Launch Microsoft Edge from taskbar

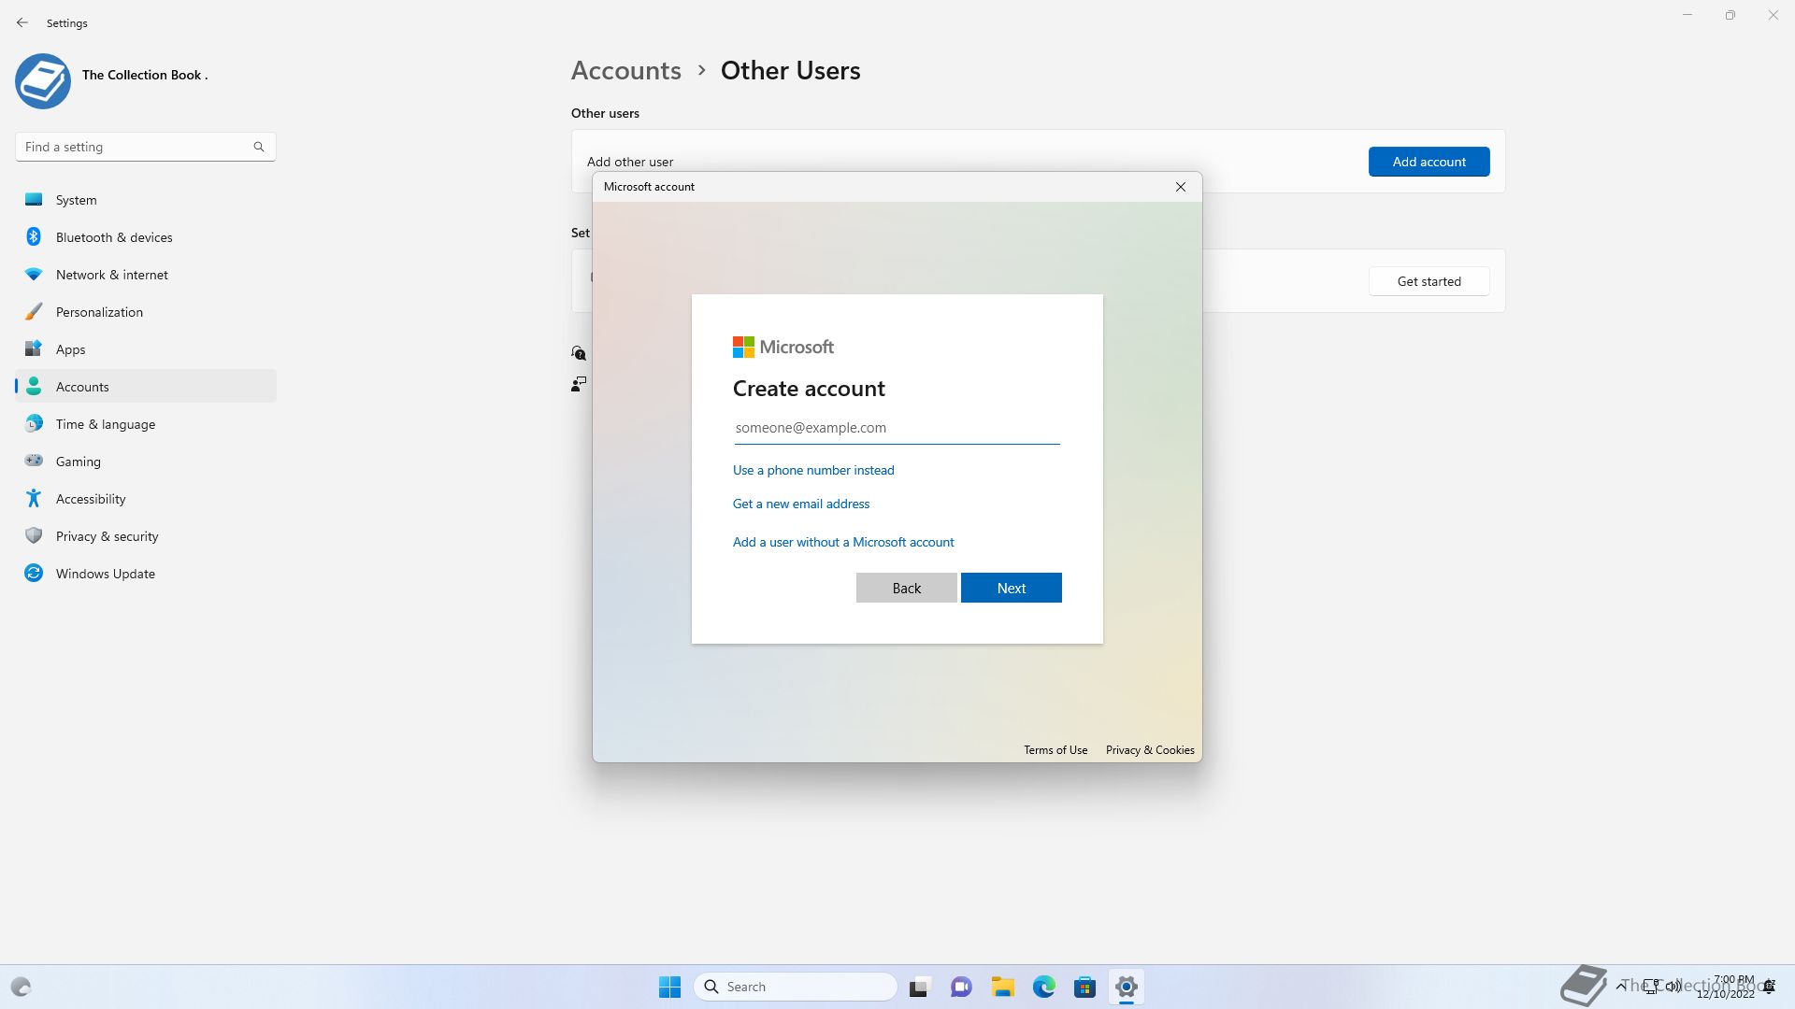pos(1044,987)
